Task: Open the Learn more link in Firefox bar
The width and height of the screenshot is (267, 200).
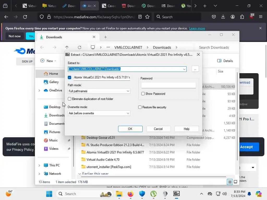Action: pyautogui.click(x=197, y=28)
